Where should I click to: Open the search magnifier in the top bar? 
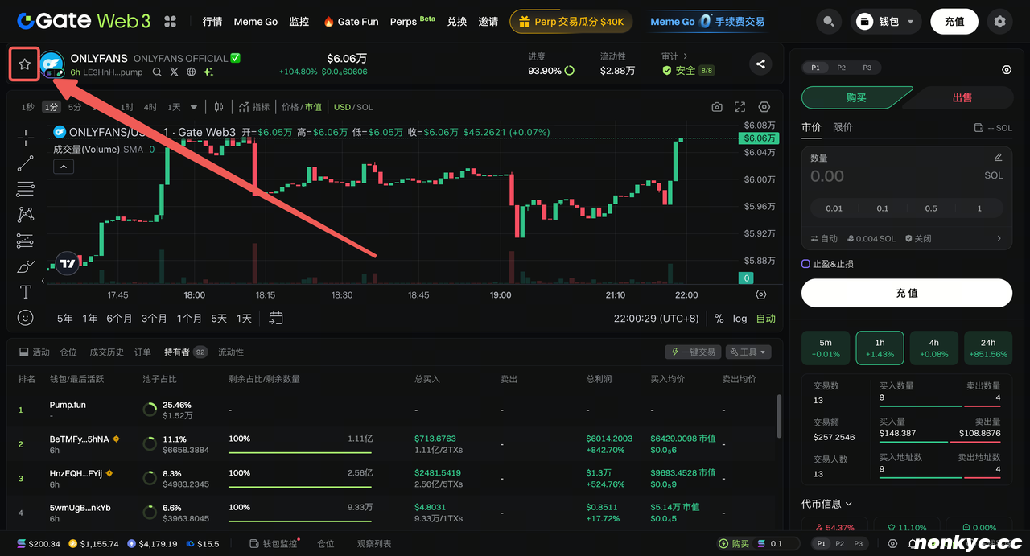click(830, 22)
